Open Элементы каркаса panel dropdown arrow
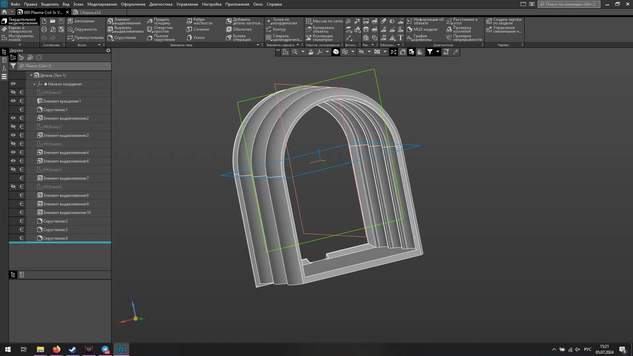 [x=298, y=45]
